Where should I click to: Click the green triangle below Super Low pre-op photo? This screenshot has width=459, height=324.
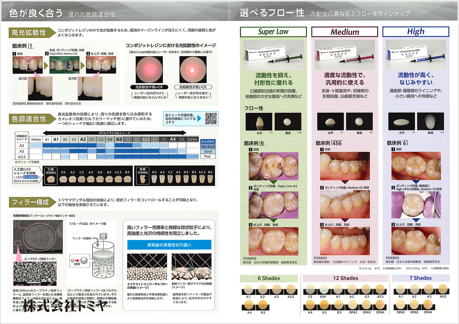(273, 182)
